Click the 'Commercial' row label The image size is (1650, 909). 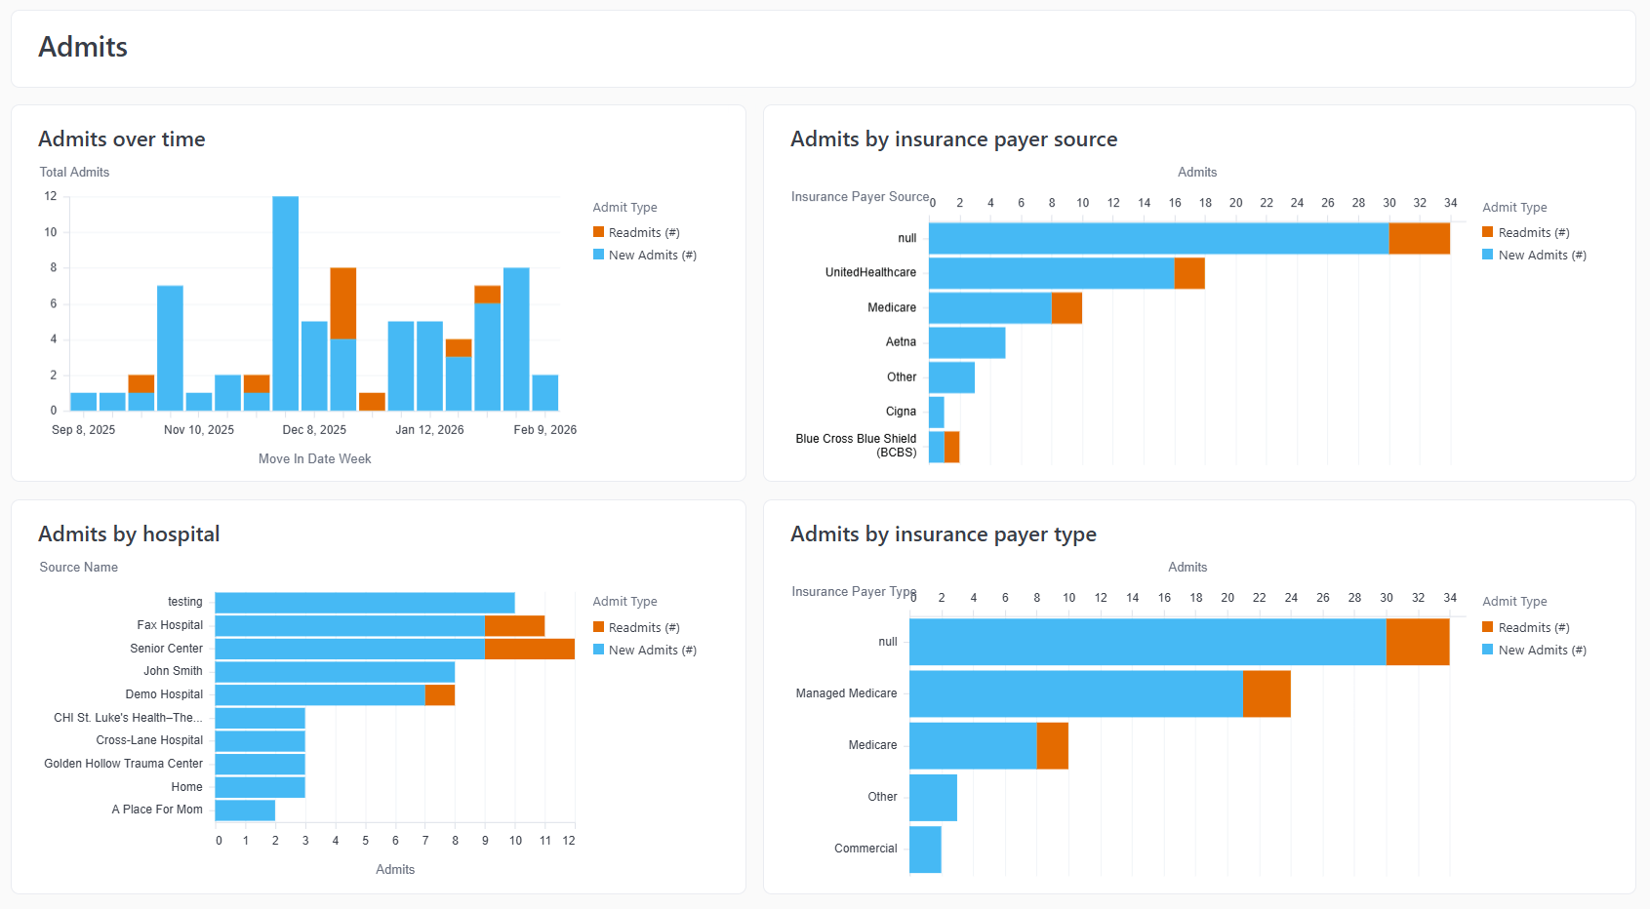[865, 850]
